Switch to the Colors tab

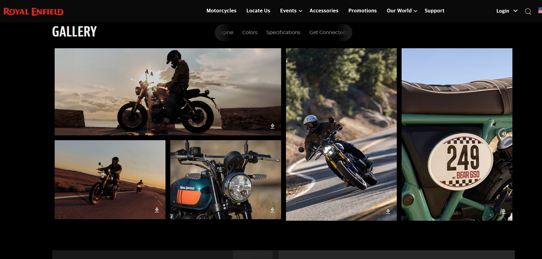point(250,32)
